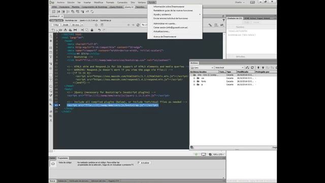Open jquery-1.11.3.min.js related file
Image resolution: width=325 pixels, height=183 pixels.
coord(89,20)
